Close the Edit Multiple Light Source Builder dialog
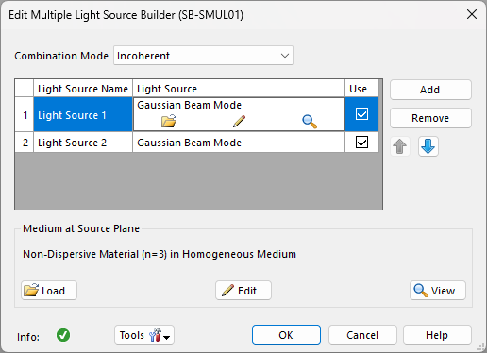The image size is (487, 353). coord(472,14)
